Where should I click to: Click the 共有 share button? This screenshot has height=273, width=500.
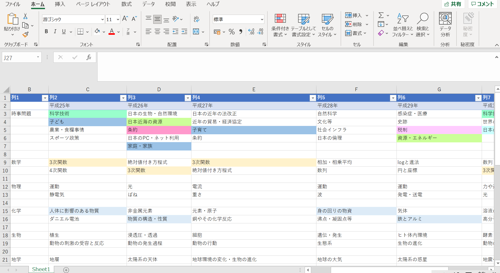coord(453,4)
